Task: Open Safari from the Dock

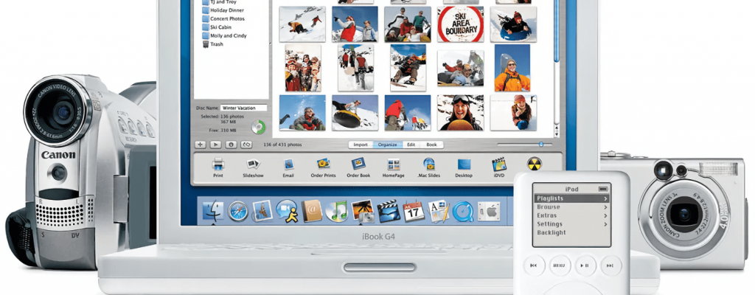Action: [237, 212]
